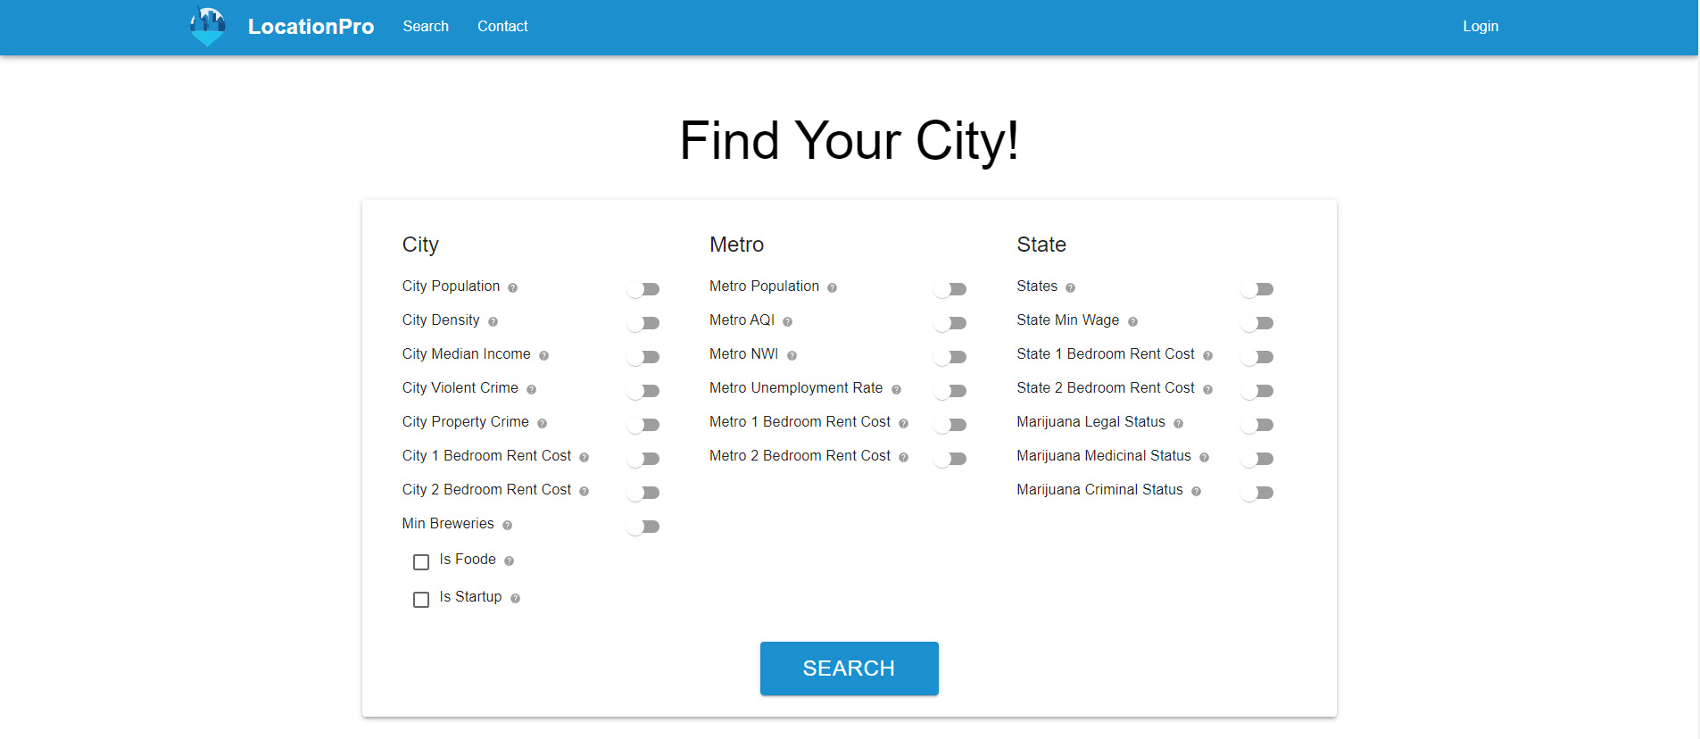Image resolution: width=1700 pixels, height=739 pixels.
Task: Click the help icon beside State Min Wage
Action: pyautogui.click(x=1132, y=321)
